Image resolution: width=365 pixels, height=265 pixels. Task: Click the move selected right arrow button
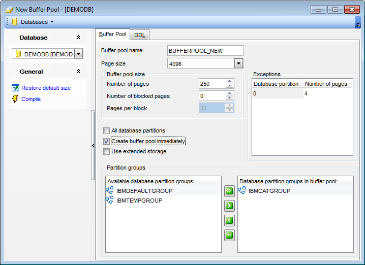[229, 206]
